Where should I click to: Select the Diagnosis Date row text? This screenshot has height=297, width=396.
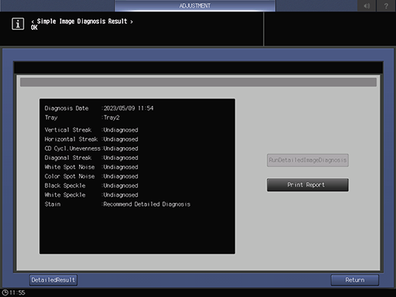[99, 108]
